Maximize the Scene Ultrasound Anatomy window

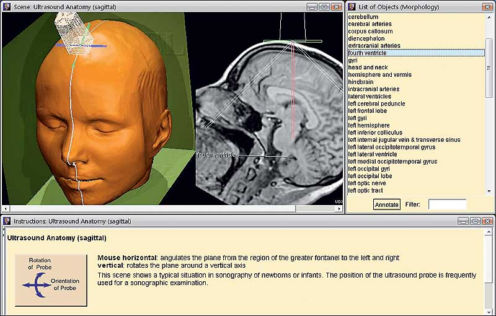(324, 7)
